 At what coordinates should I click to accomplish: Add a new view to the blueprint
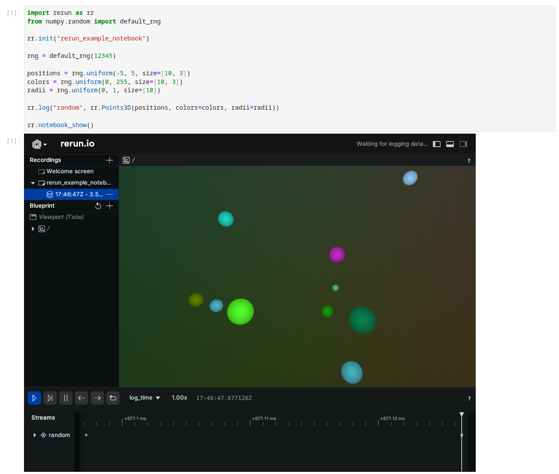109,206
